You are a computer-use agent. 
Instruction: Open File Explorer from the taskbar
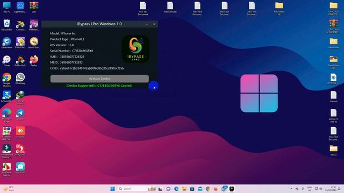coord(184,189)
